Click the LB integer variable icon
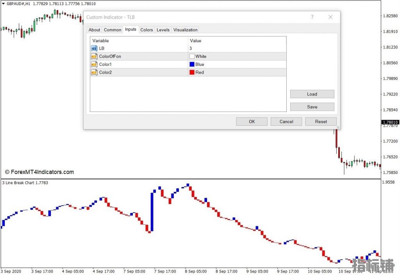The image size is (400, 275). 94,48
